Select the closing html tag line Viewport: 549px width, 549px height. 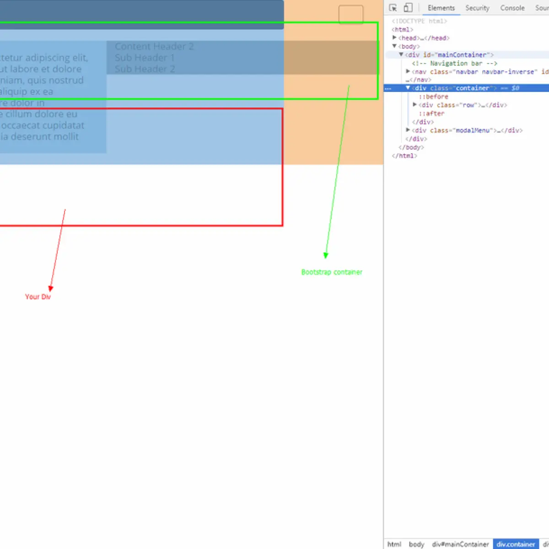pos(404,156)
